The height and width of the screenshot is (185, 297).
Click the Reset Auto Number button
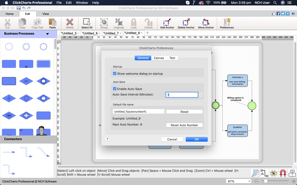184,125
